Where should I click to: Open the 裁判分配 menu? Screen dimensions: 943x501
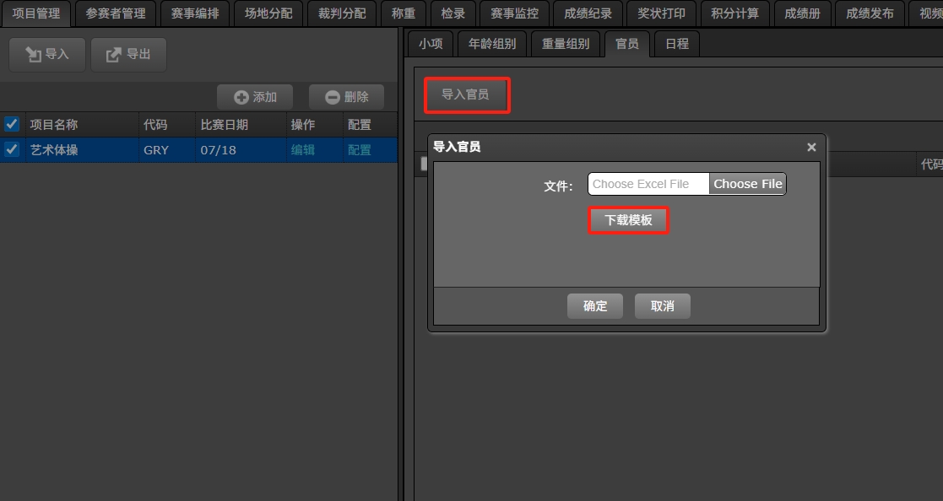click(341, 13)
